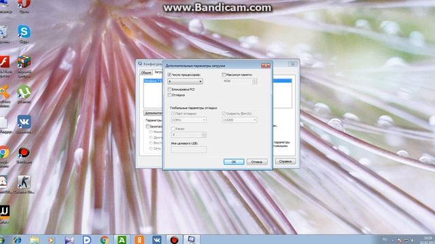Select the 'Сеть' radio button in background window
The image size is (435, 244).
[x=151, y=148]
